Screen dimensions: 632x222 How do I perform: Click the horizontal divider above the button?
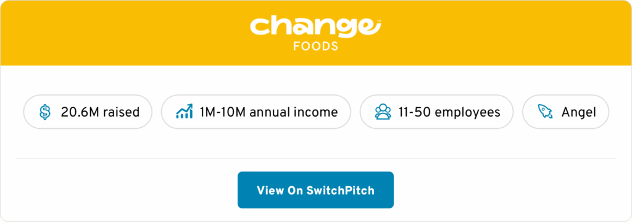(315, 158)
